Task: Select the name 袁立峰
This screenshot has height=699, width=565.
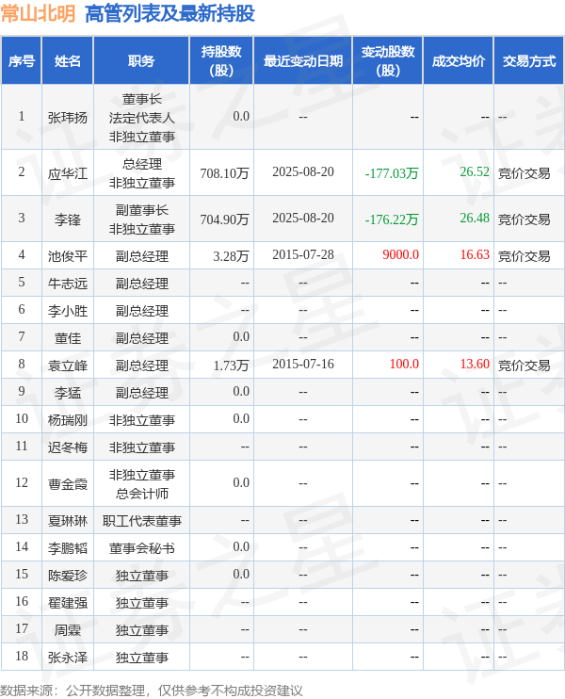Action: pyautogui.click(x=67, y=366)
